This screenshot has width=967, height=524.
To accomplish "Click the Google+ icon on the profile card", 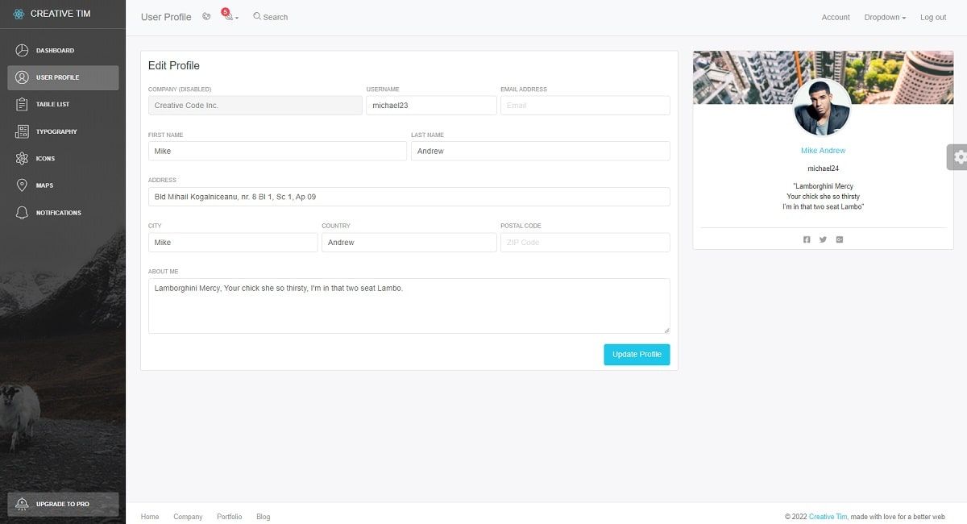I will pyautogui.click(x=840, y=239).
